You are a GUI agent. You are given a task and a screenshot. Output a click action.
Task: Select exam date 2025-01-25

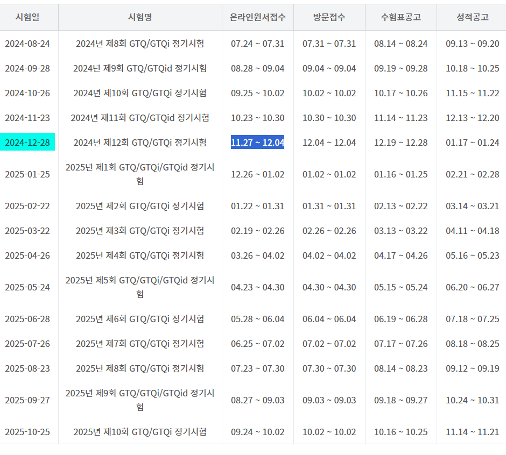pyautogui.click(x=27, y=174)
